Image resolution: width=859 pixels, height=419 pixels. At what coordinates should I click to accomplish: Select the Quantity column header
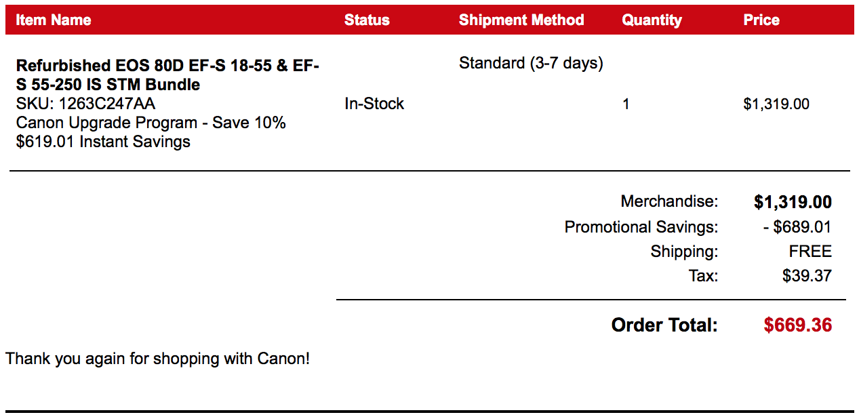(x=652, y=20)
